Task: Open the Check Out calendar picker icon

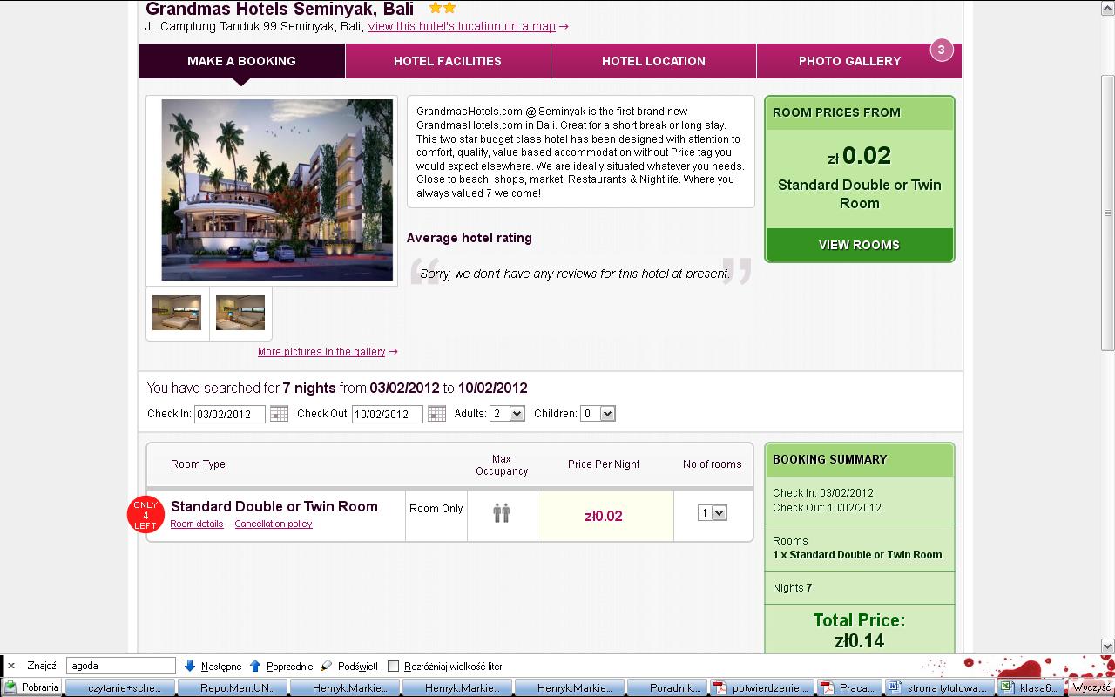Action: [x=436, y=414]
